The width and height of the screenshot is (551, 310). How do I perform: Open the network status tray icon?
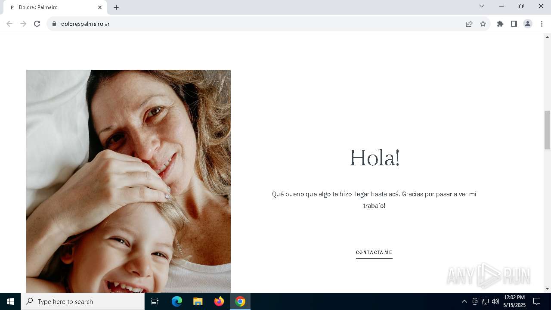pyautogui.click(x=485, y=301)
